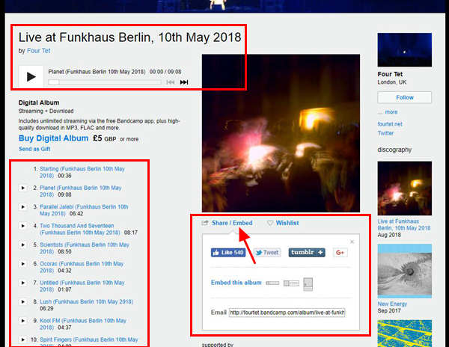Click Embed this album

click(x=236, y=283)
